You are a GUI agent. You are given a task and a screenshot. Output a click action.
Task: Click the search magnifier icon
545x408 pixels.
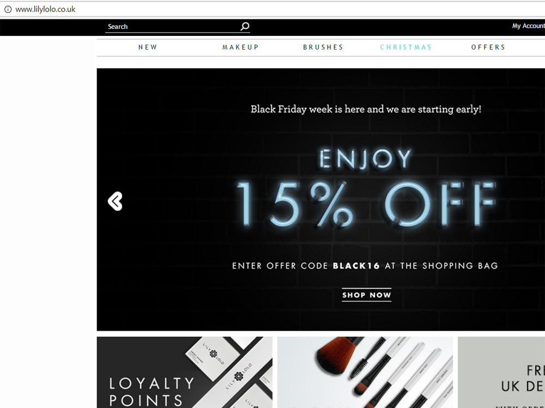(x=245, y=26)
